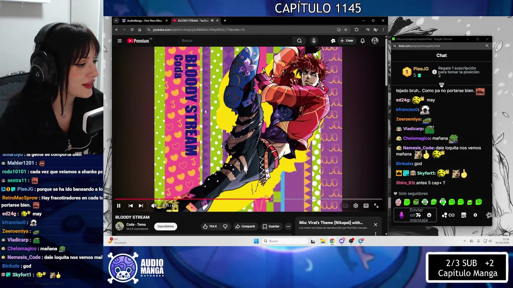Open Chrome three-dot menu
The height and width of the screenshot is (288, 513).
[383, 30]
